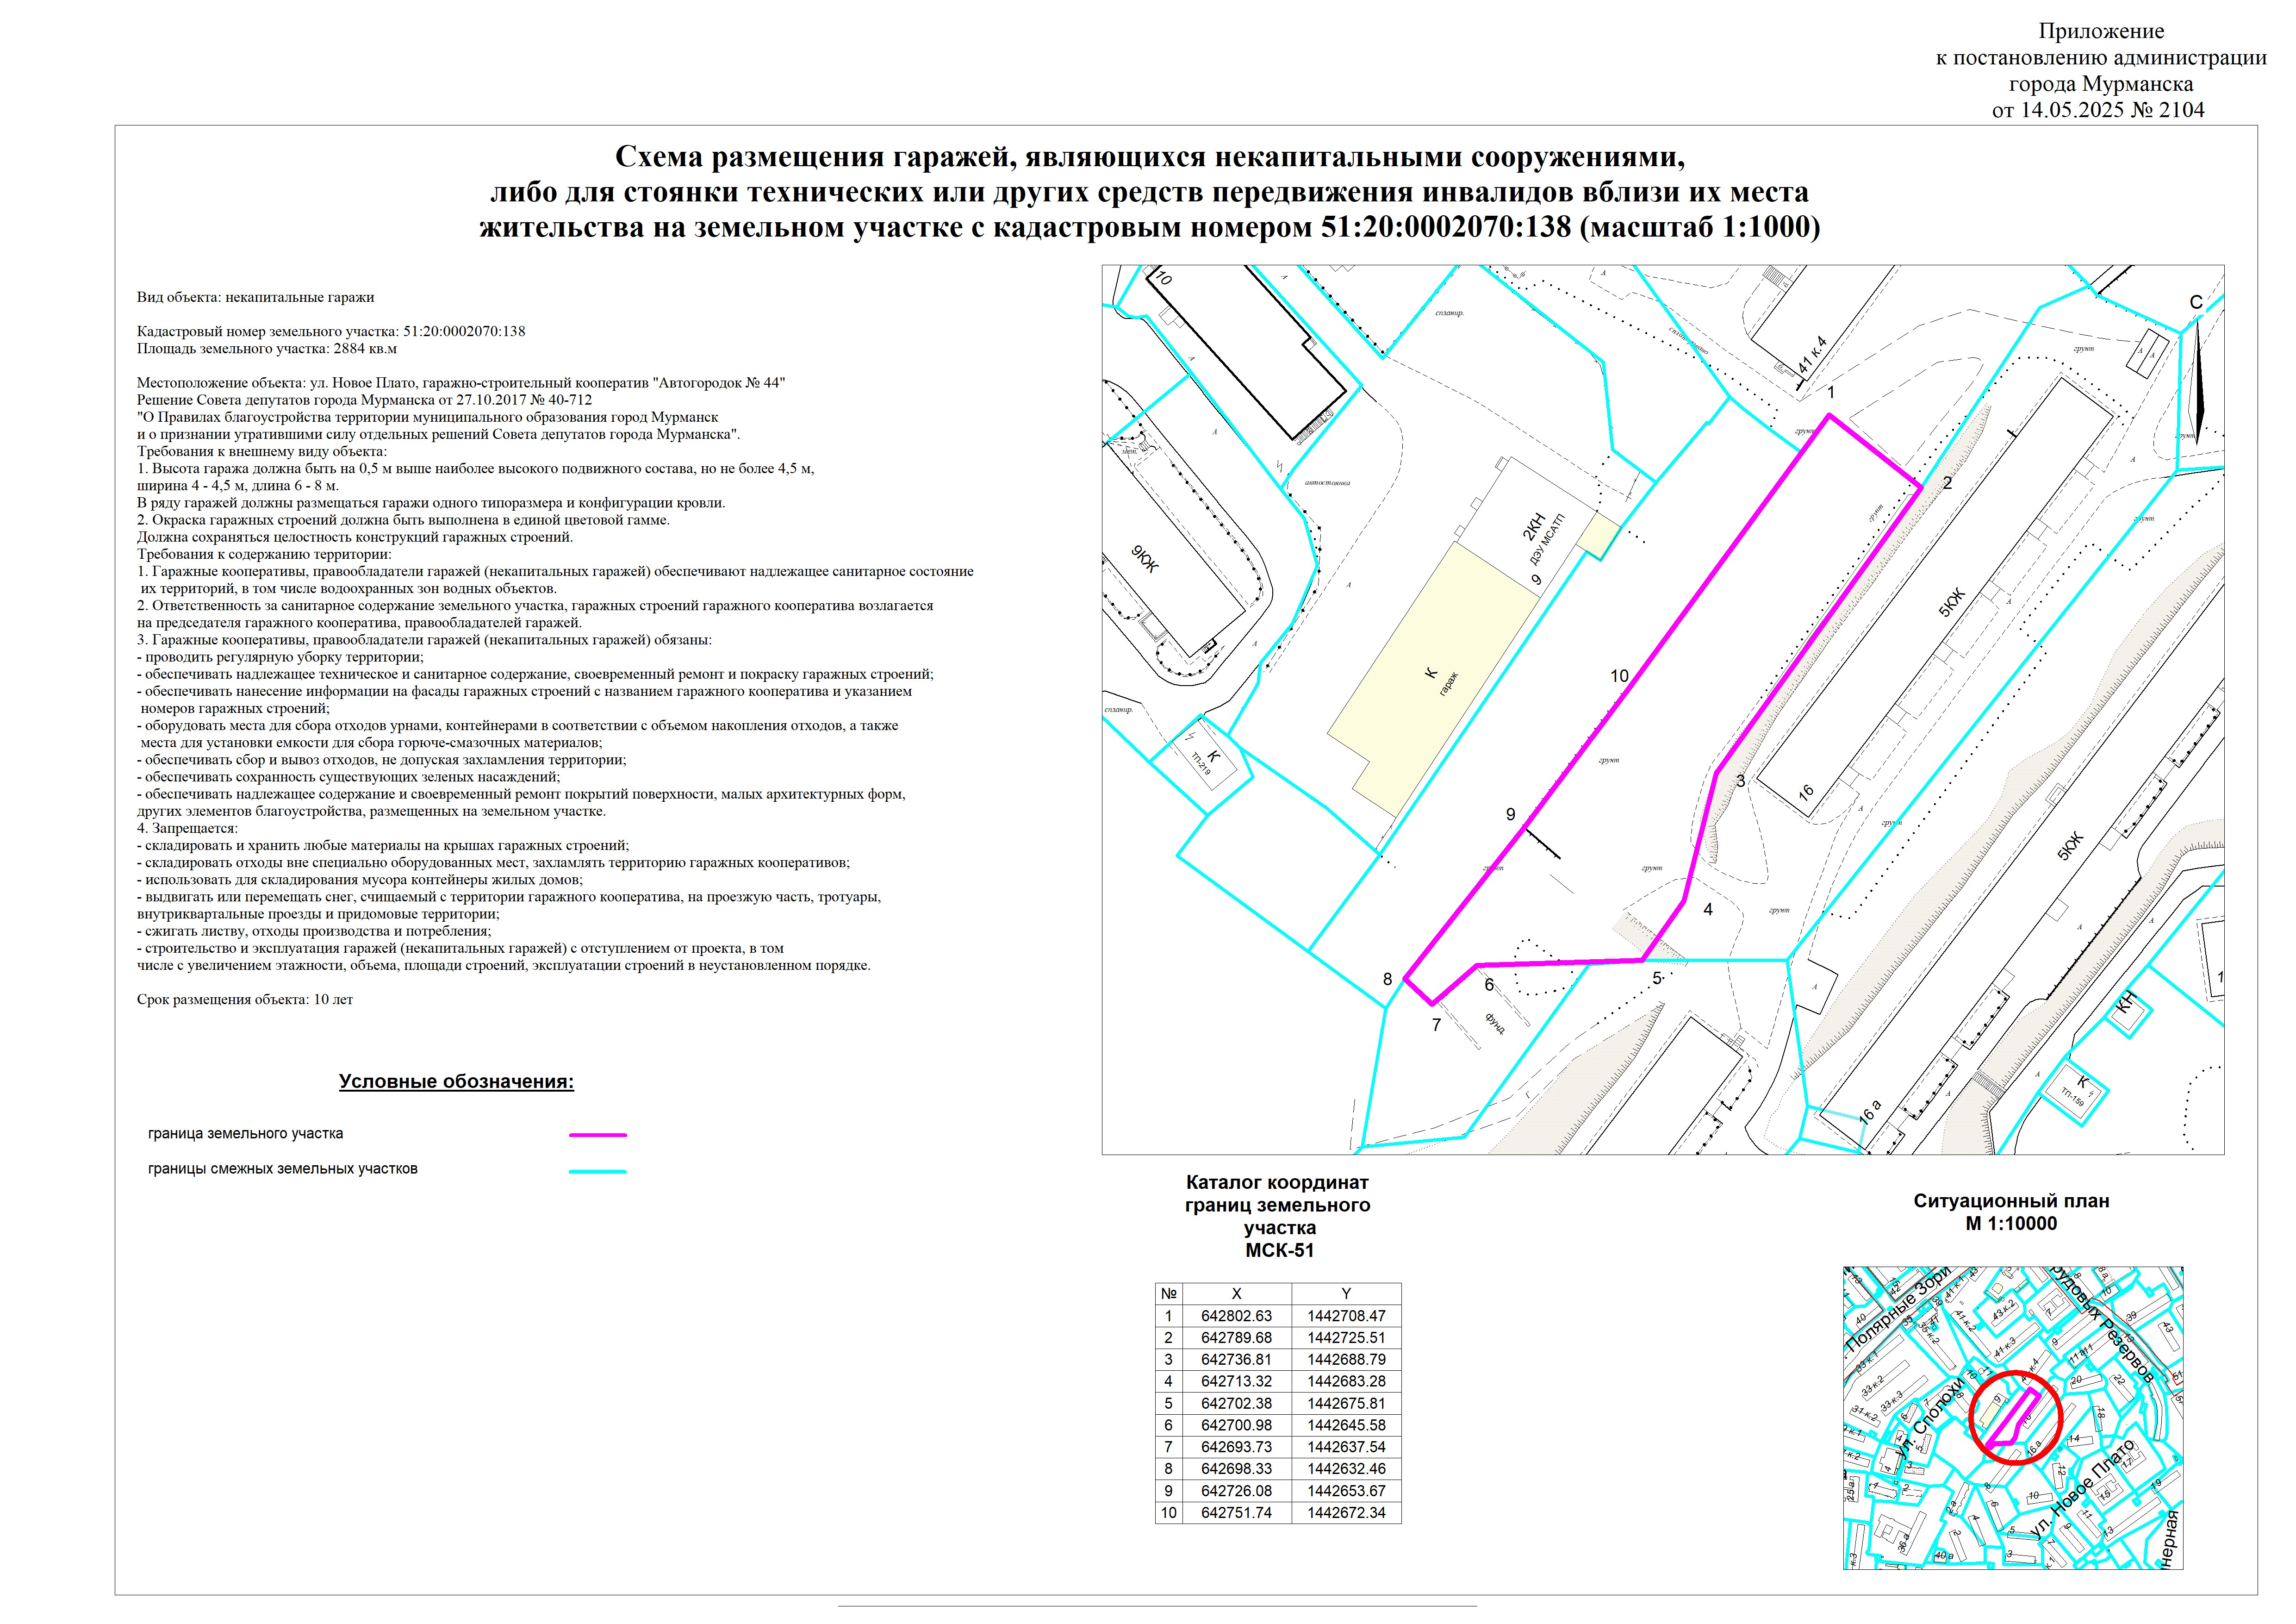This screenshot has width=2296, height=1624.
Task: Click the X column header in coordinate table
Action: pos(1236,1294)
